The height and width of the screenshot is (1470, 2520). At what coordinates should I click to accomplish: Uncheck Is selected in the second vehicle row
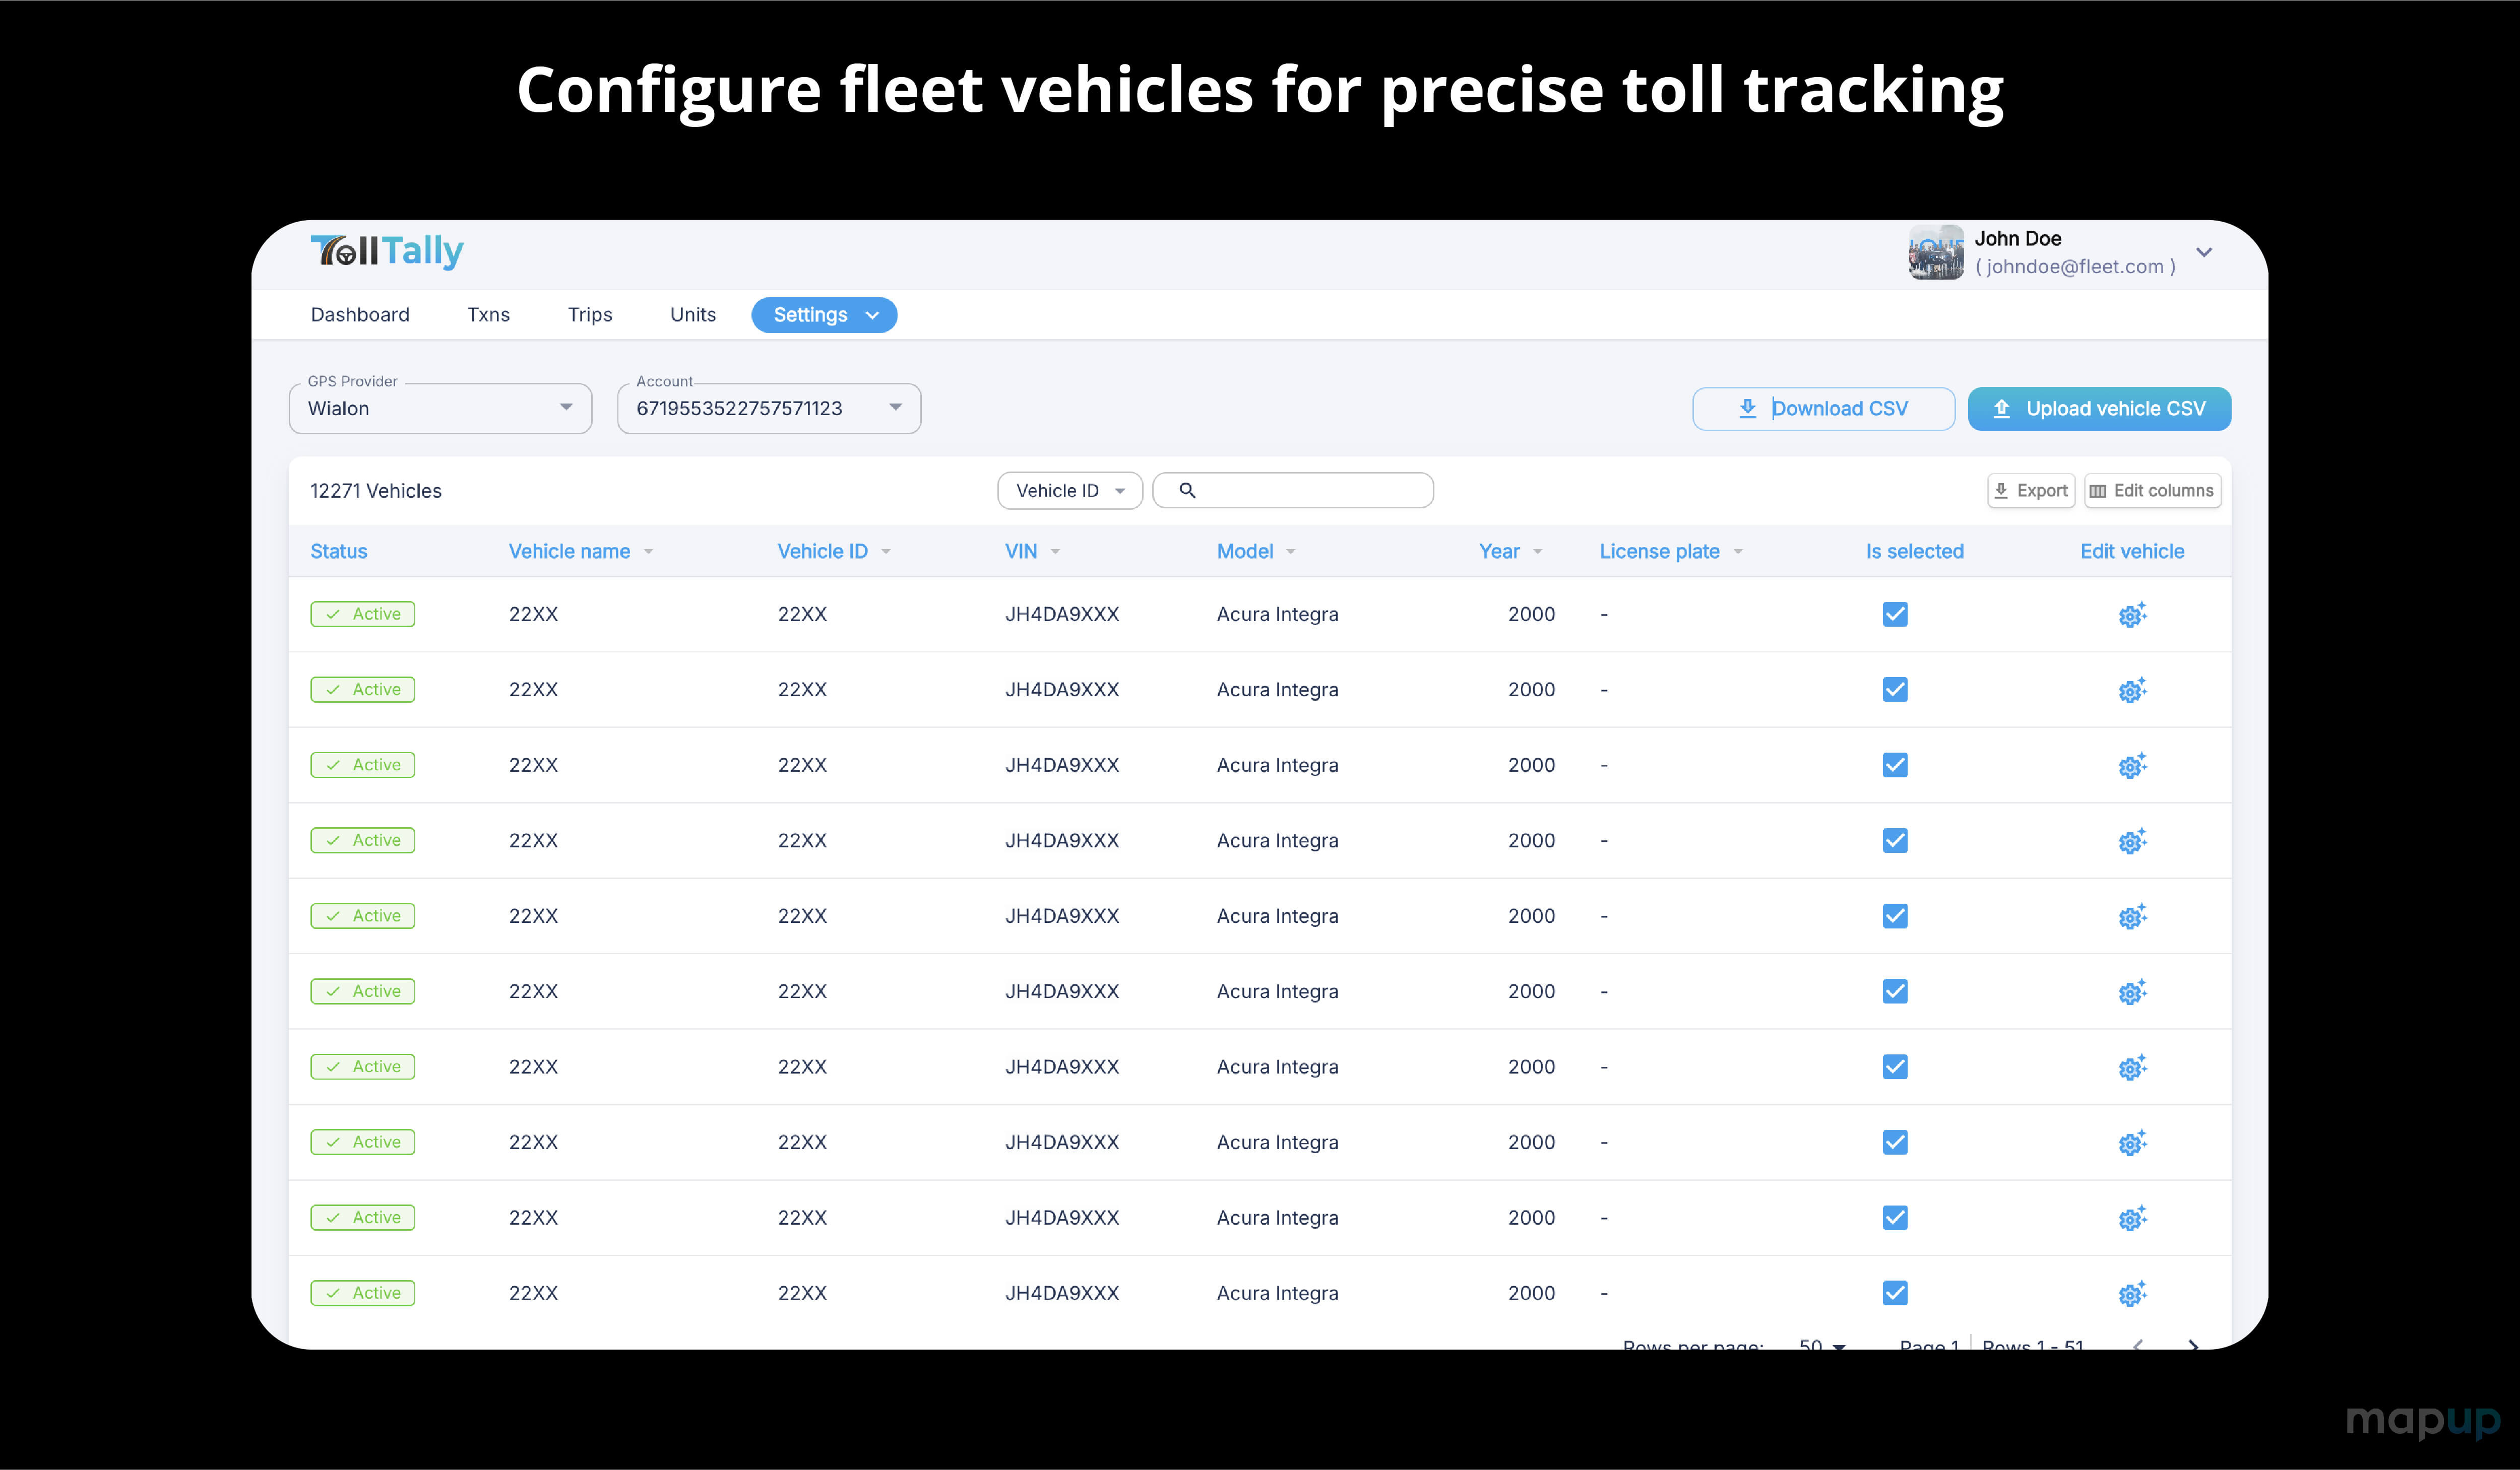click(x=1895, y=690)
